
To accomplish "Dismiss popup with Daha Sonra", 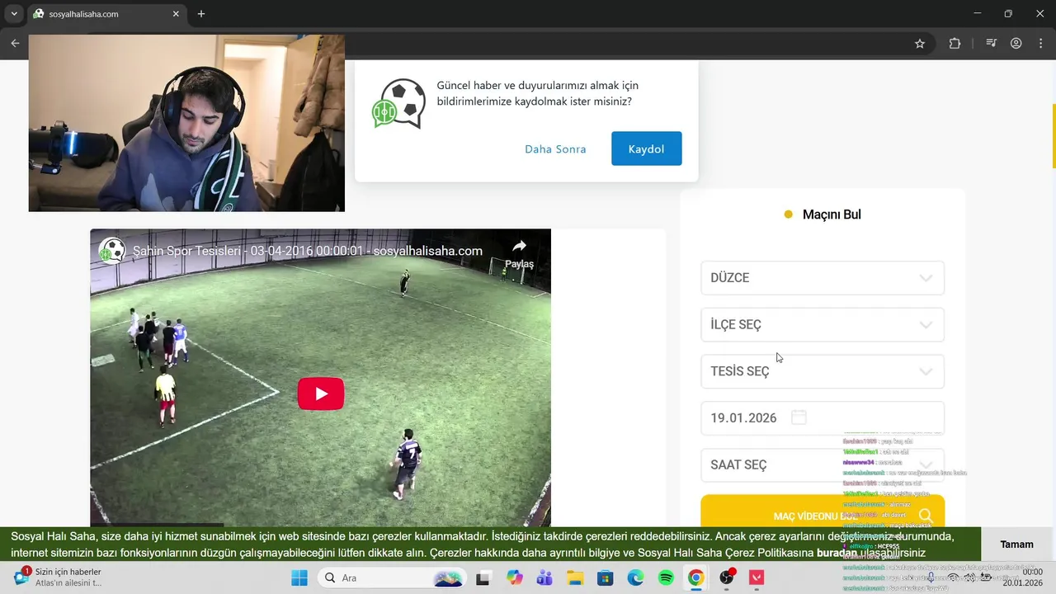I will (x=555, y=149).
